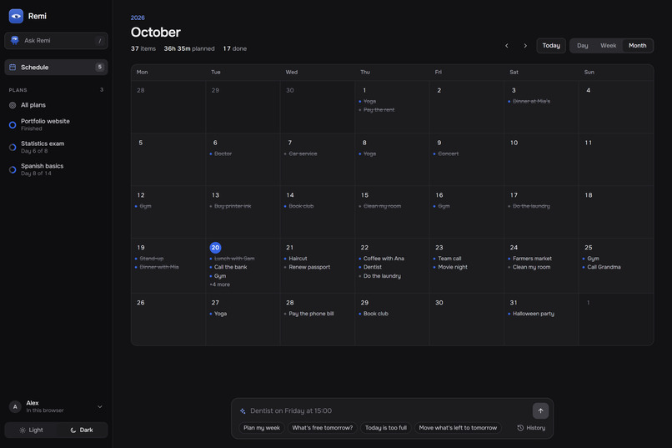Click the sparkle icon in prompt box
The width and height of the screenshot is (672, 448).
click(243, 410)
